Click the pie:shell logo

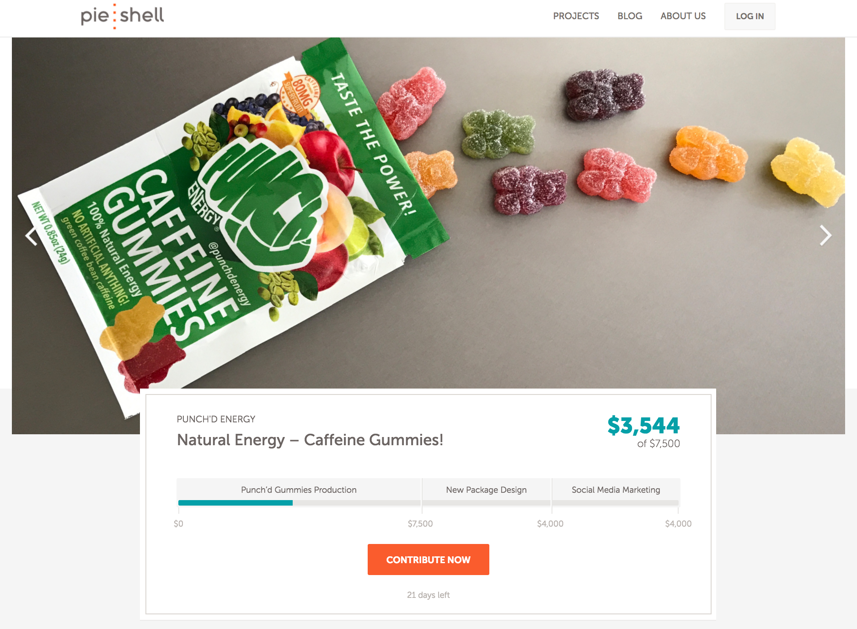coord(122,16)
